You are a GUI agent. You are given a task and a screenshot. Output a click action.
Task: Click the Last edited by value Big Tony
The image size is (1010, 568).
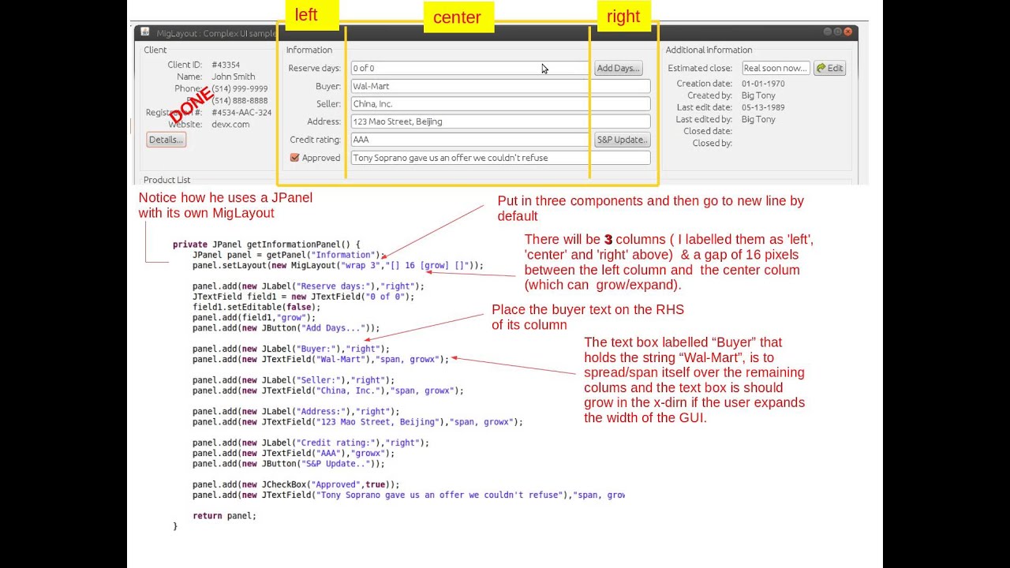pos(758,119)
